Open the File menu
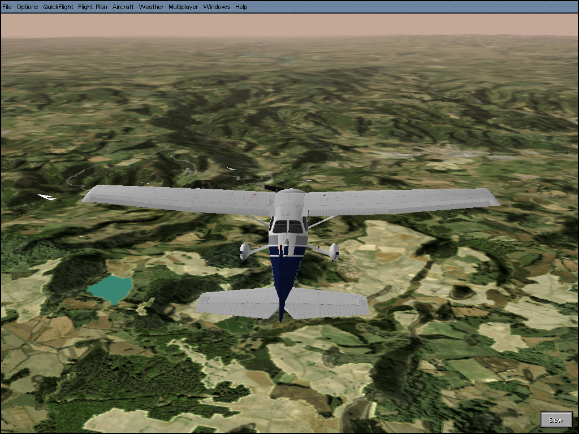Screen dimensions: 579x434 coord(7,7)
